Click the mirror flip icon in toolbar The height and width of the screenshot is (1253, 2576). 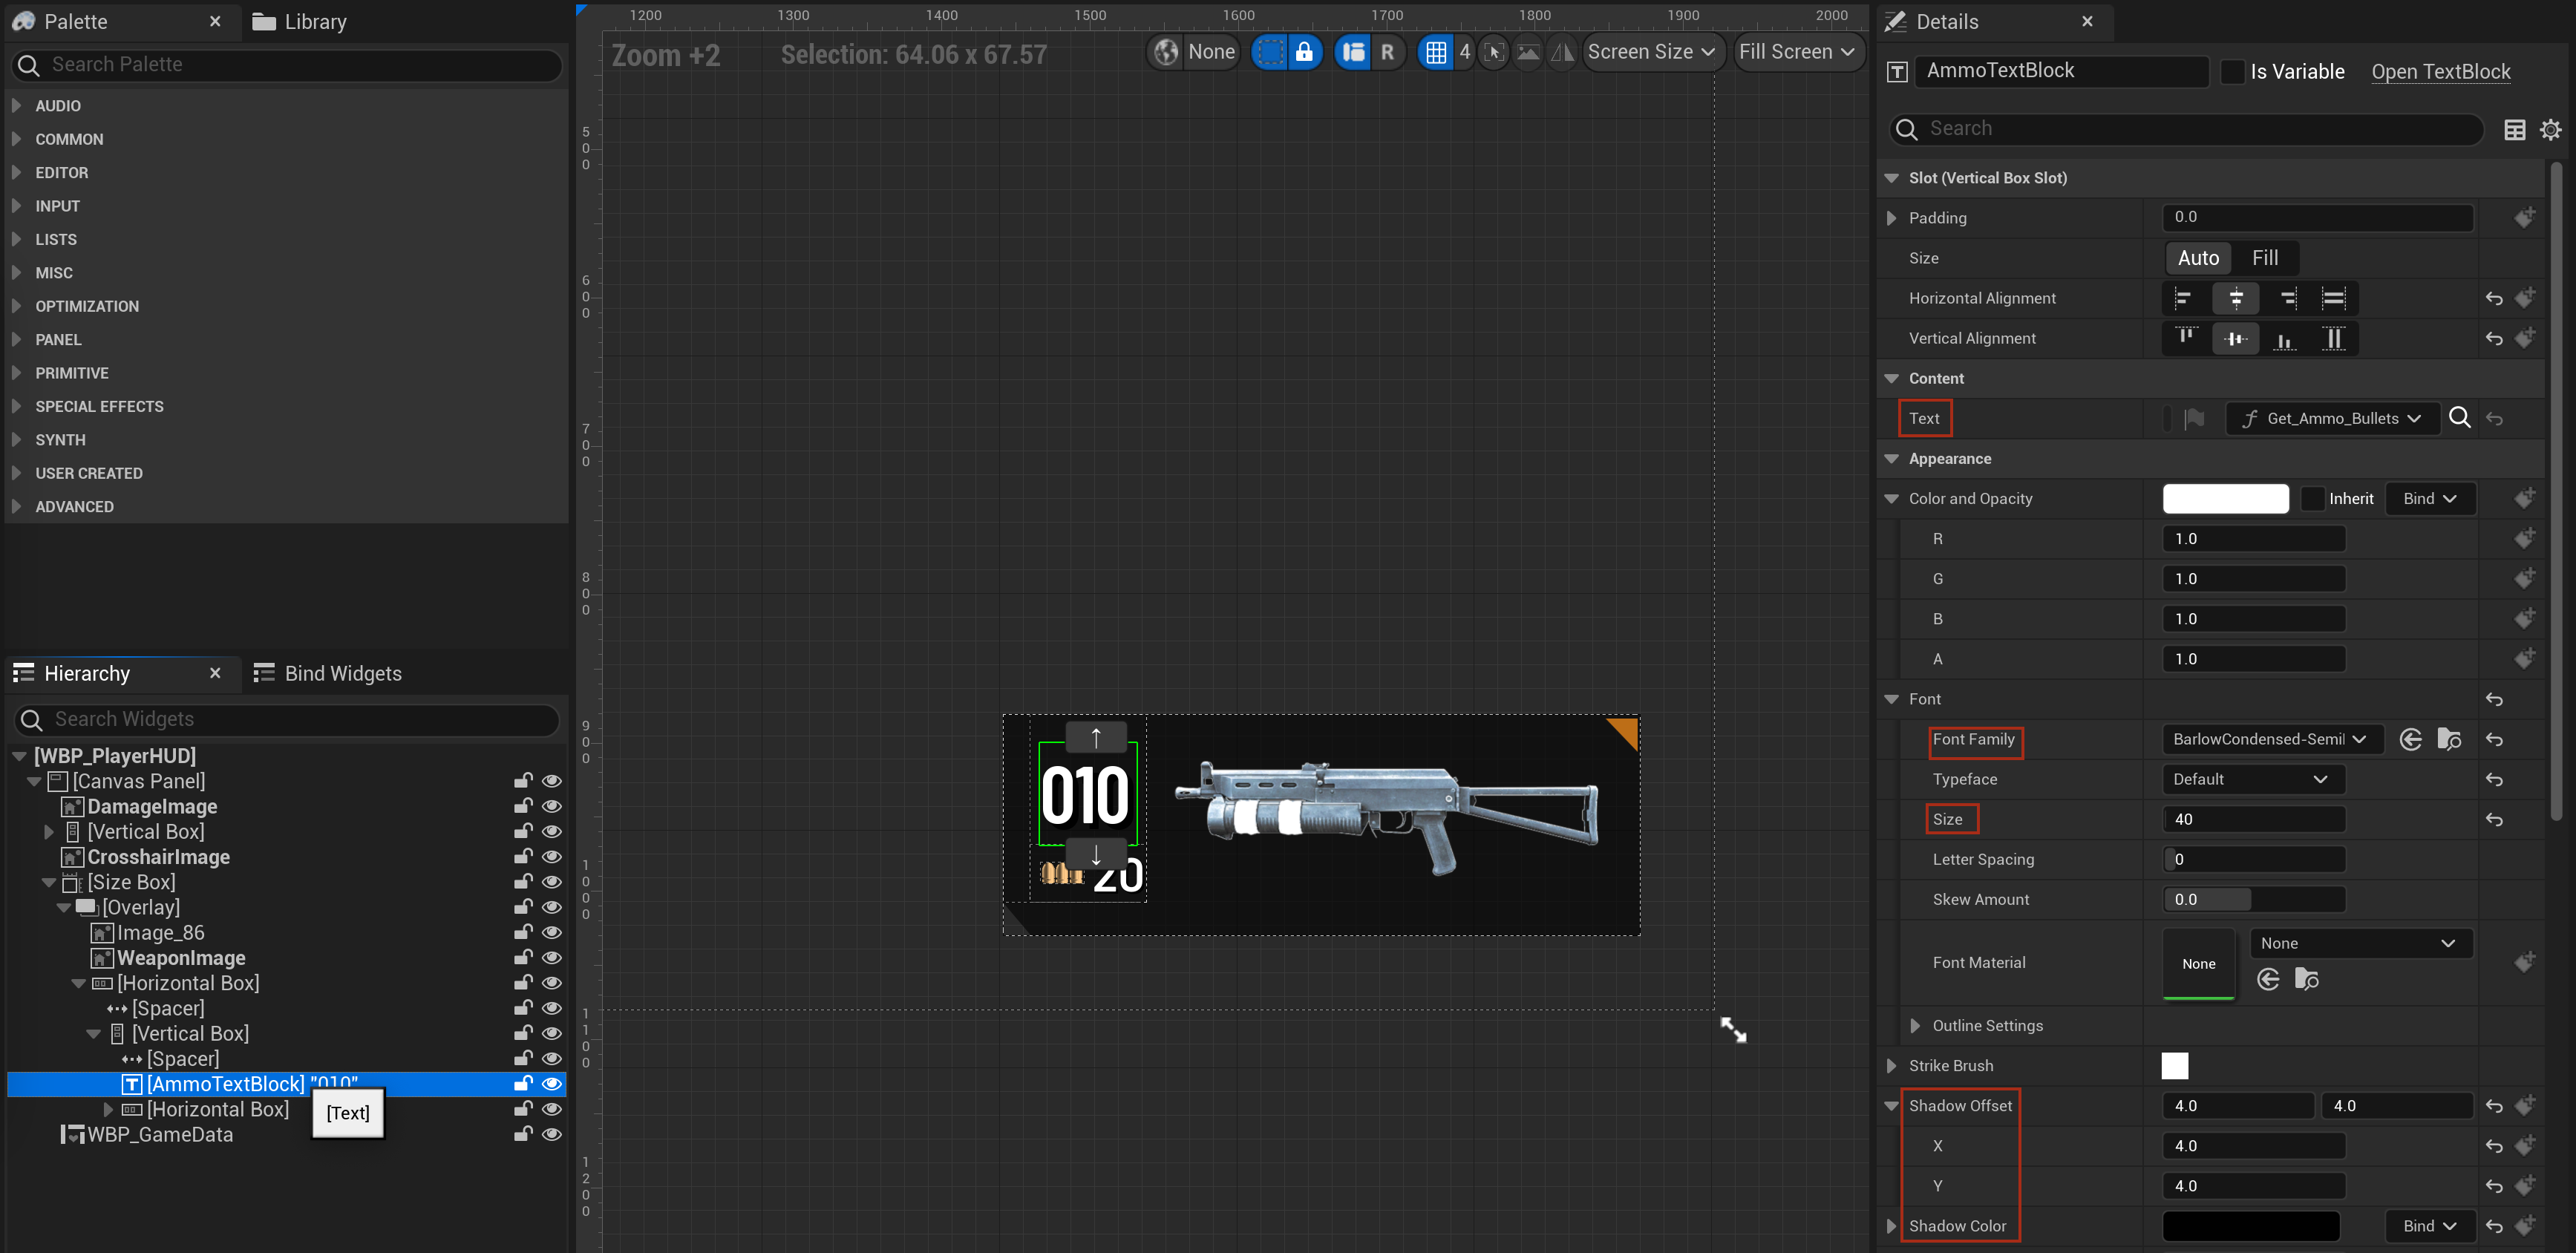click(x=1562, y=52)
